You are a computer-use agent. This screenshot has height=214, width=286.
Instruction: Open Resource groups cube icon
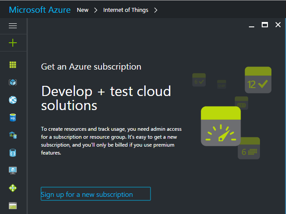tap(13, 82)
